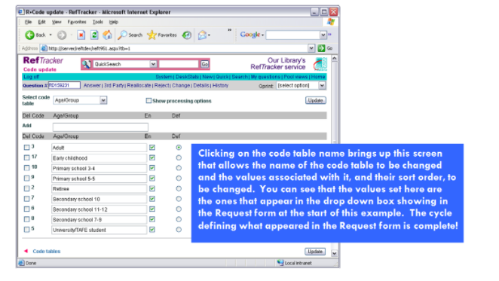Tick the delete checkbox for code 17
499x281 pixels.
(x=26, y=157)
